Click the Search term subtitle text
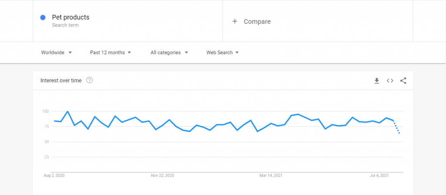Image resolution: width=446 pixels, height=195 pixels. 65,25
